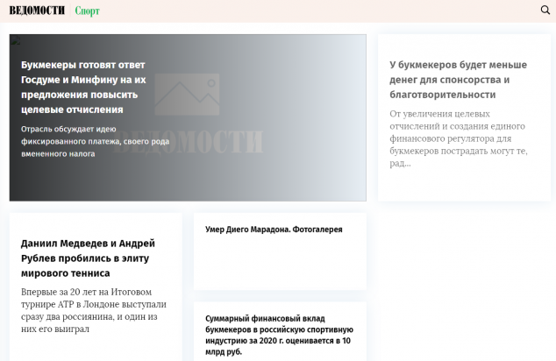This screenshot has width=556, height=361.
Task: Click subtitle 'Отрасль обсуждает идею фиксированного платежа'
Action: pyautogui.click(x=95, y=141)
